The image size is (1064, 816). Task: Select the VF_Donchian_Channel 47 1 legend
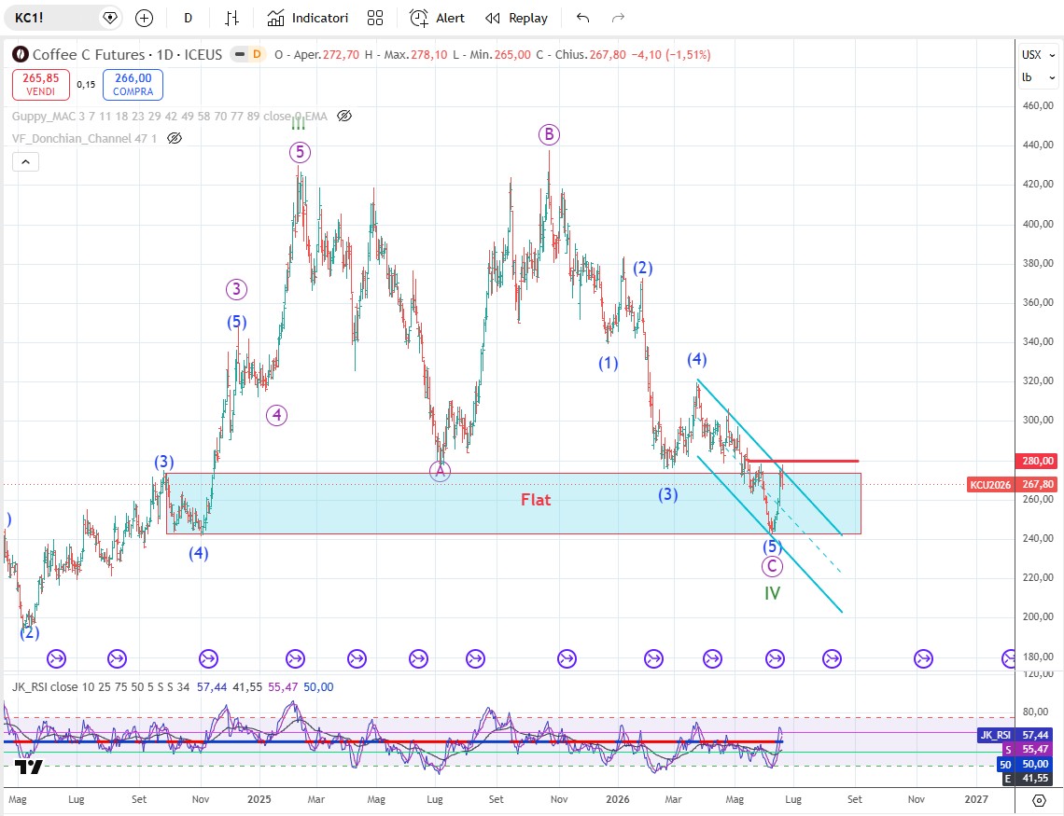click(x=84, y=138)
